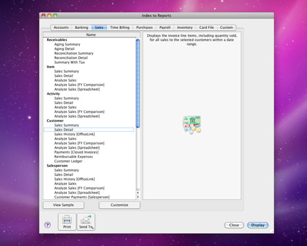Click the Item group heading
307x246 pixels.
[x=51, y=67]
